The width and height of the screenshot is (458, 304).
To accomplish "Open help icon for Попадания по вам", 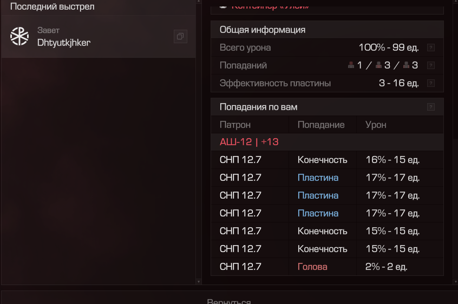I will 431,107.
